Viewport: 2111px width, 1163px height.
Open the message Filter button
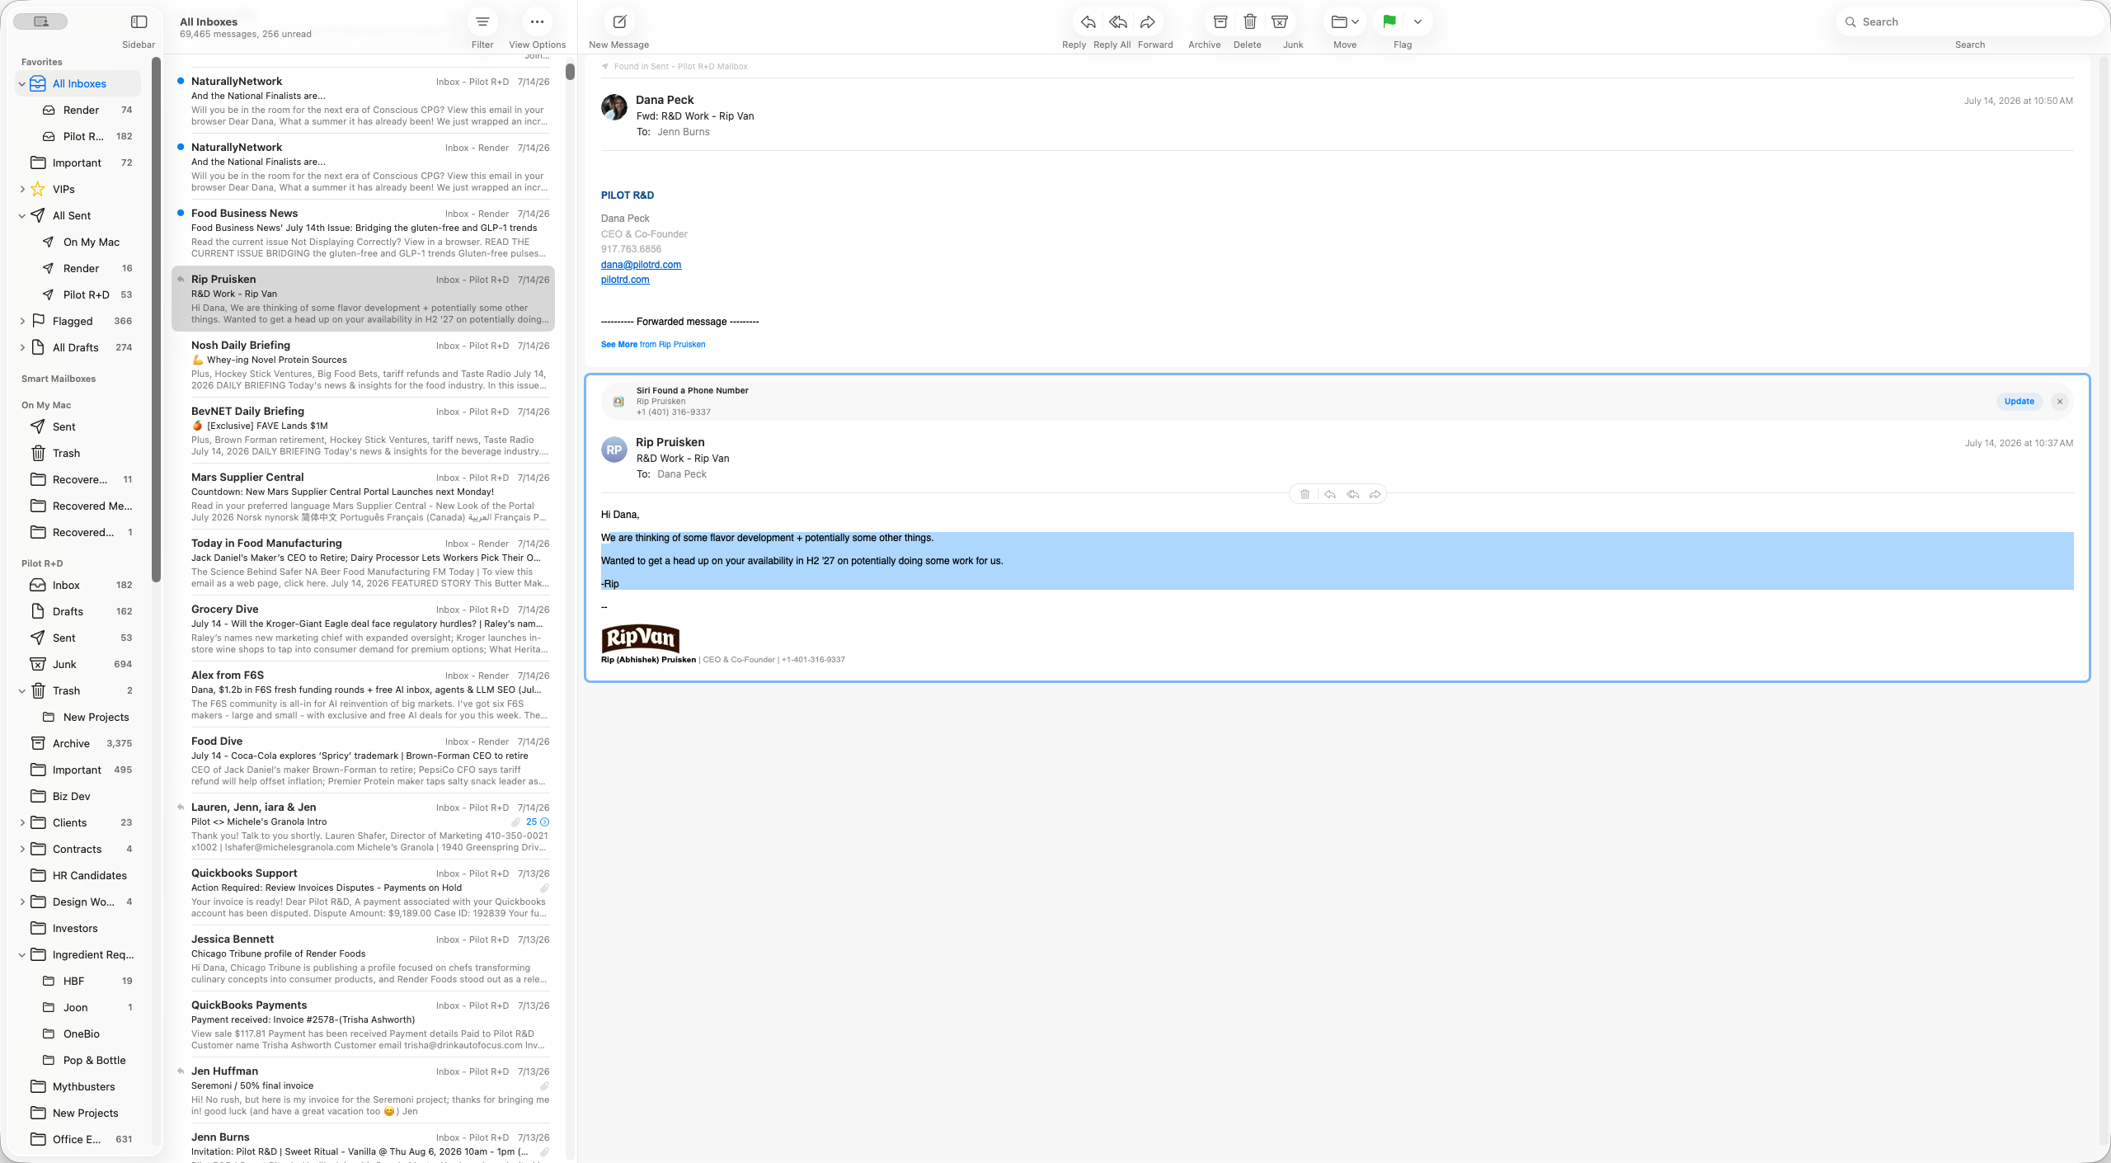coord(482,22)
